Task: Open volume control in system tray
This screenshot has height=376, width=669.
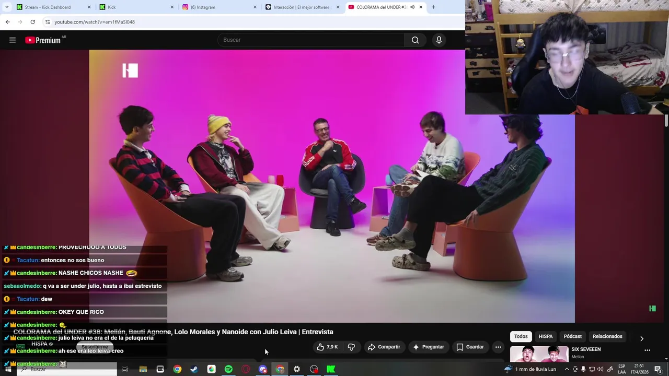Action: (601, 369)
